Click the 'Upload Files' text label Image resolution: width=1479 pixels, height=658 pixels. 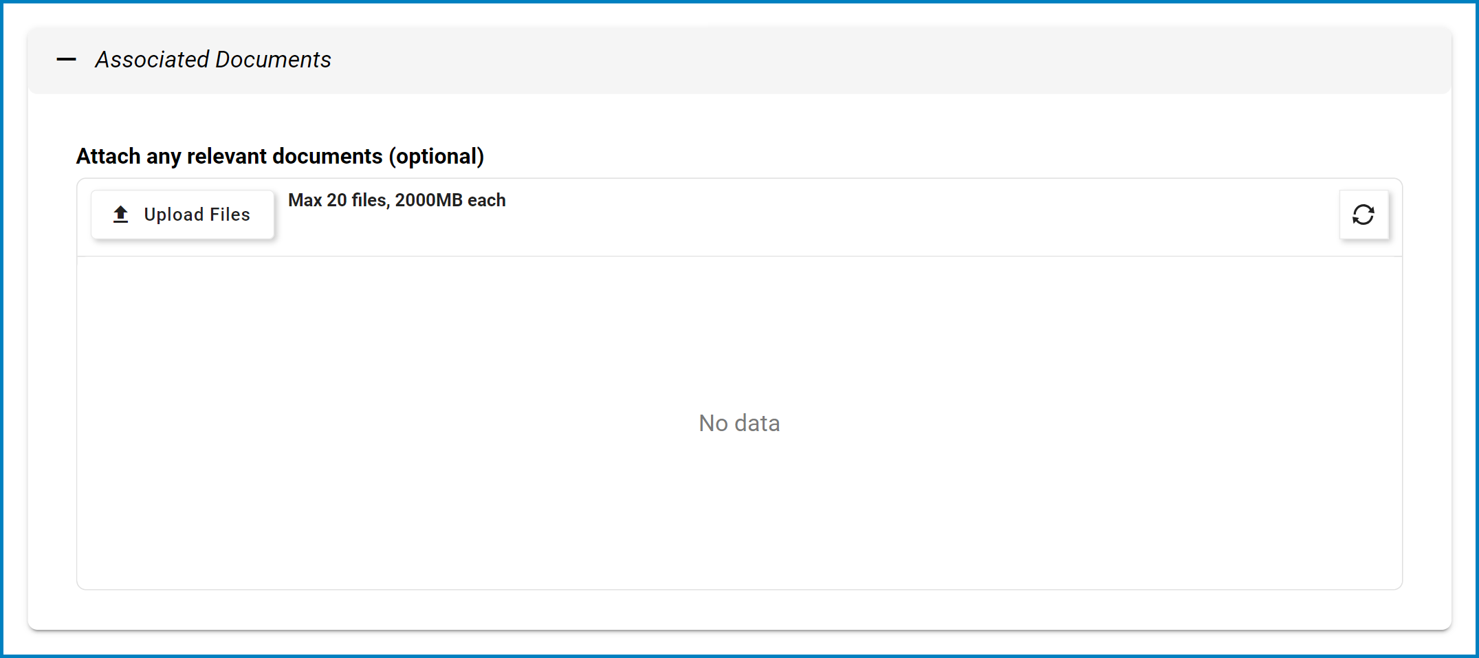click(x=197, y=215)
